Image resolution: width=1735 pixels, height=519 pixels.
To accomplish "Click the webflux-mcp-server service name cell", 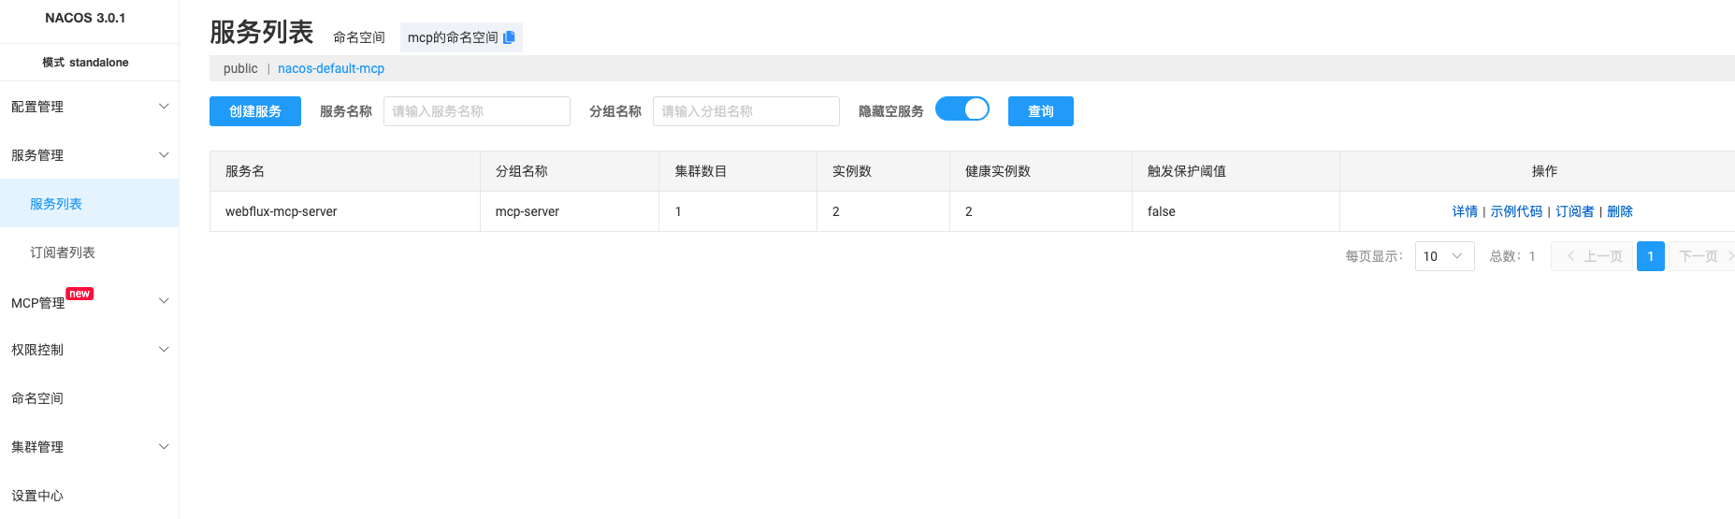I will coord(345,211).
